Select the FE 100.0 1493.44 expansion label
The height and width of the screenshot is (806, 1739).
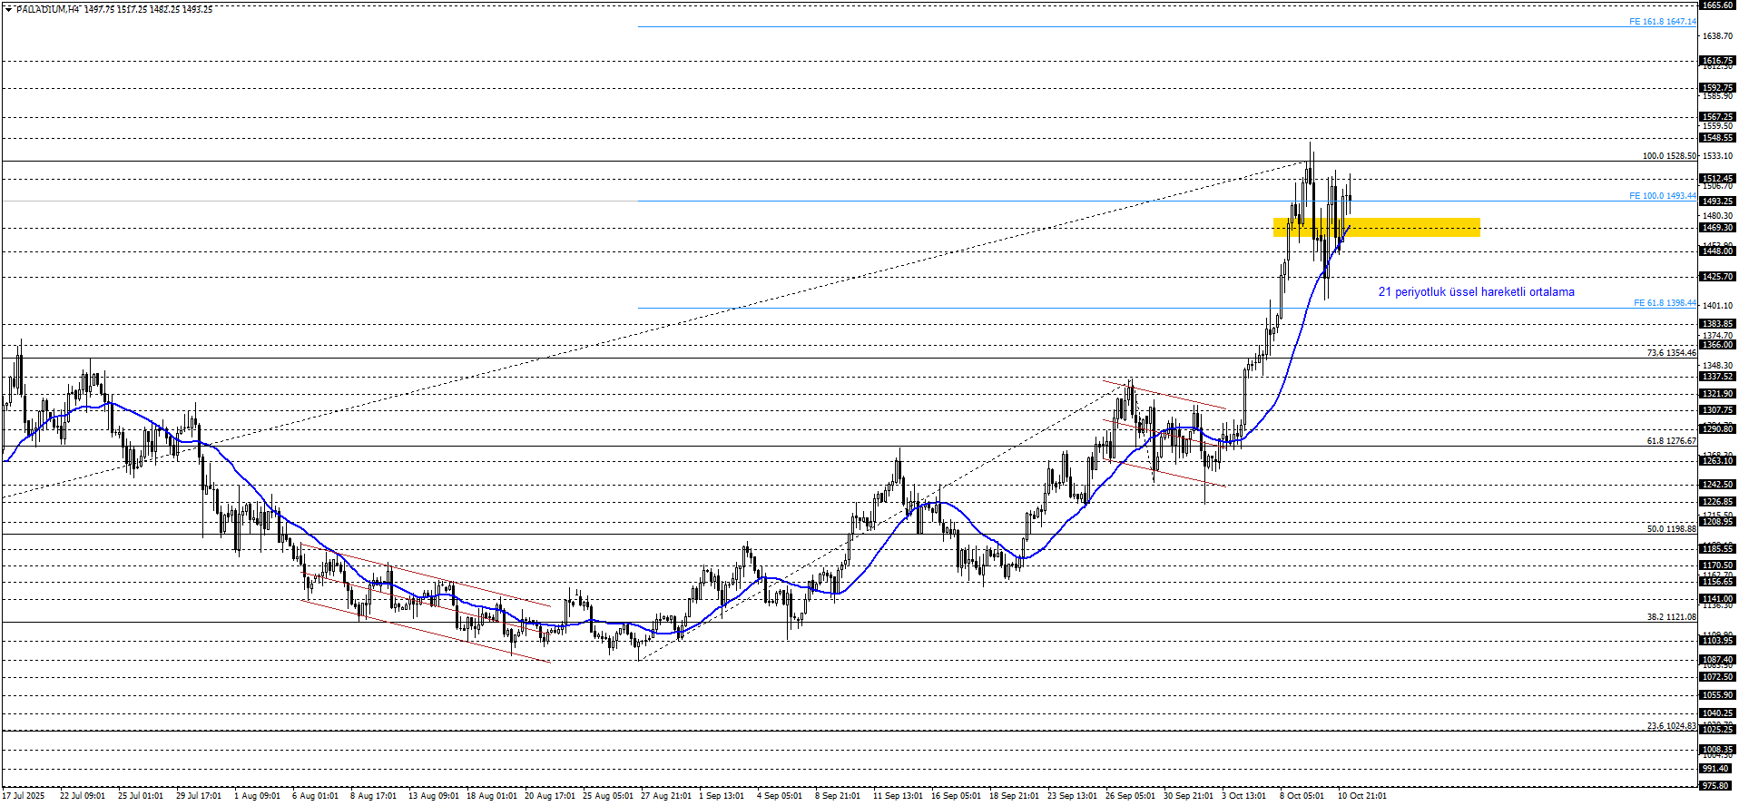click(1661, 196)
